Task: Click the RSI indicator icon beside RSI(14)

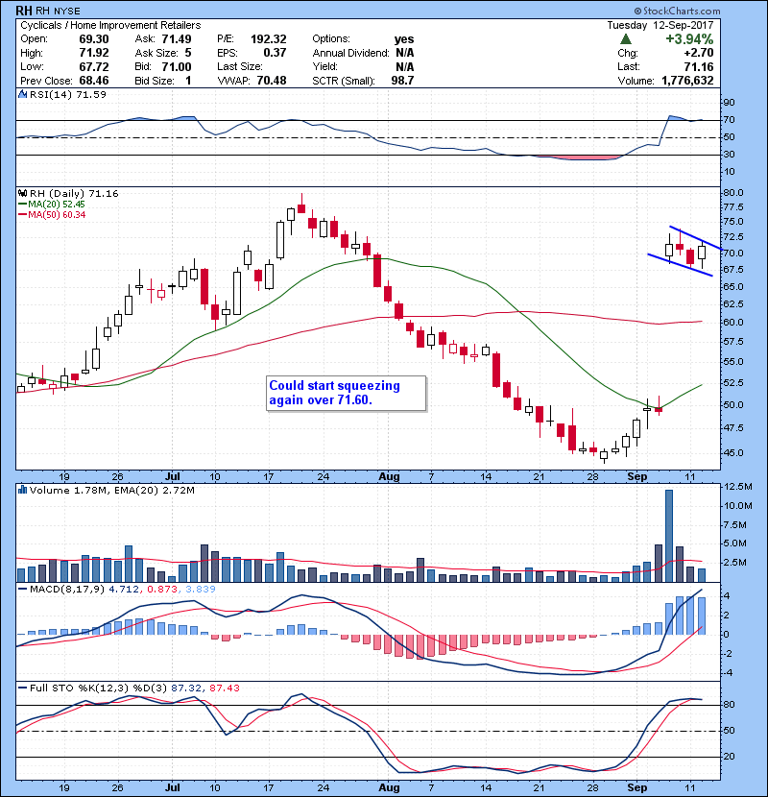Action: tap(22, 94)
